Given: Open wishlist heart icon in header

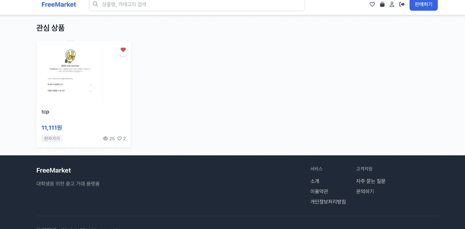Looking at the screenshot, I should tap(372, 4).
